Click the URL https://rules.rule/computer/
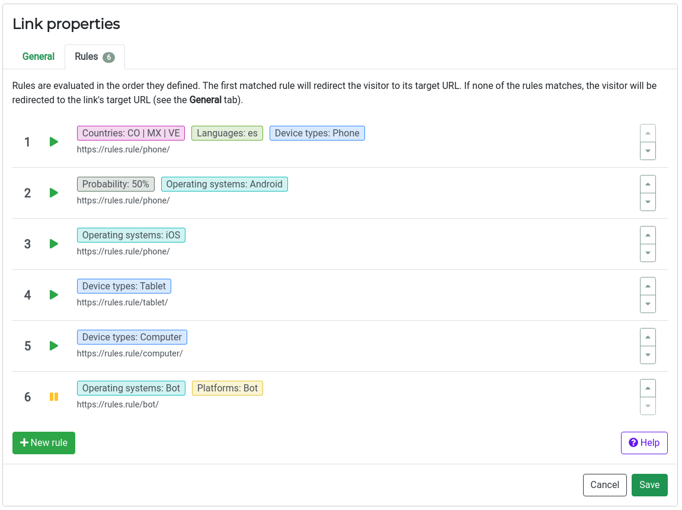Screen dimensions: 682x510 (130, 353)
